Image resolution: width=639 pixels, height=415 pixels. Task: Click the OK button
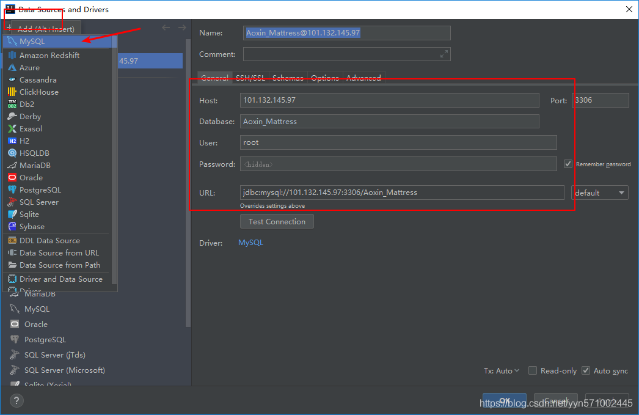[505, 401]
